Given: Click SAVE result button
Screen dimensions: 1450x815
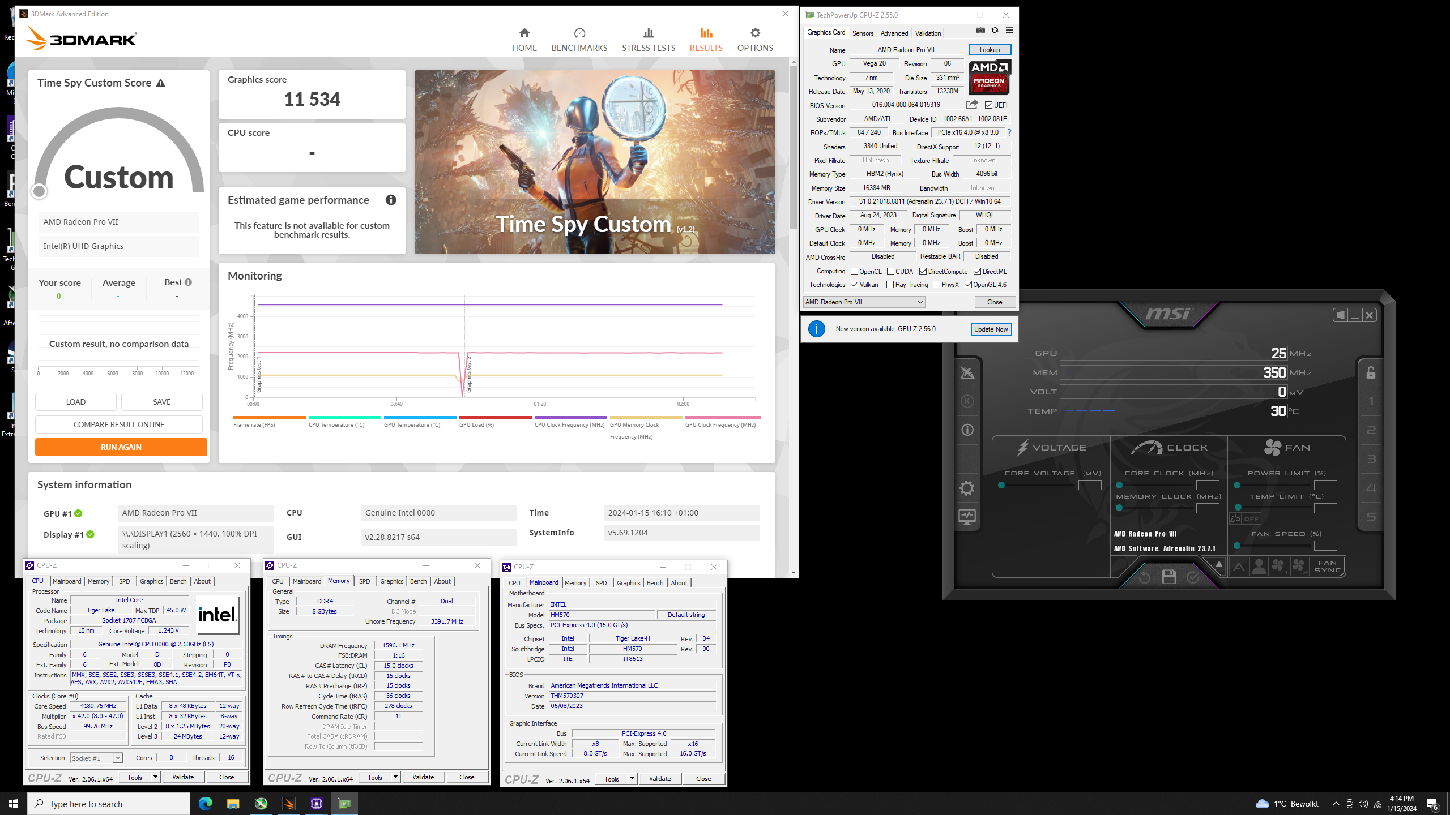Looking at the screenshot, I should (x=162, y=402).
